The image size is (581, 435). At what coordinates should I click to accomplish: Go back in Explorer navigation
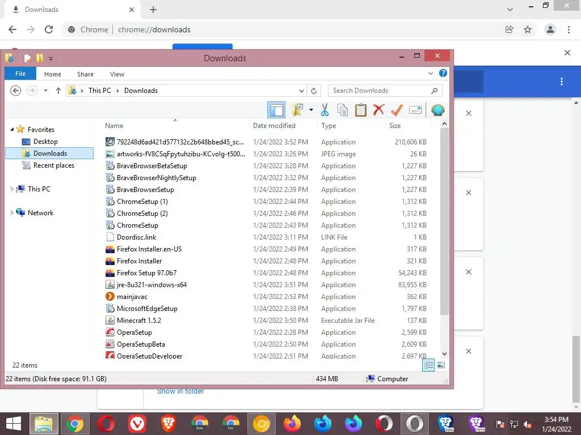pos(15,91)
